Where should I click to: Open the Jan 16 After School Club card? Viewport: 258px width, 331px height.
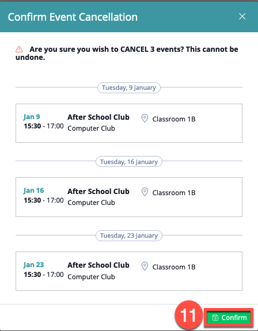[x=129, y=197]
